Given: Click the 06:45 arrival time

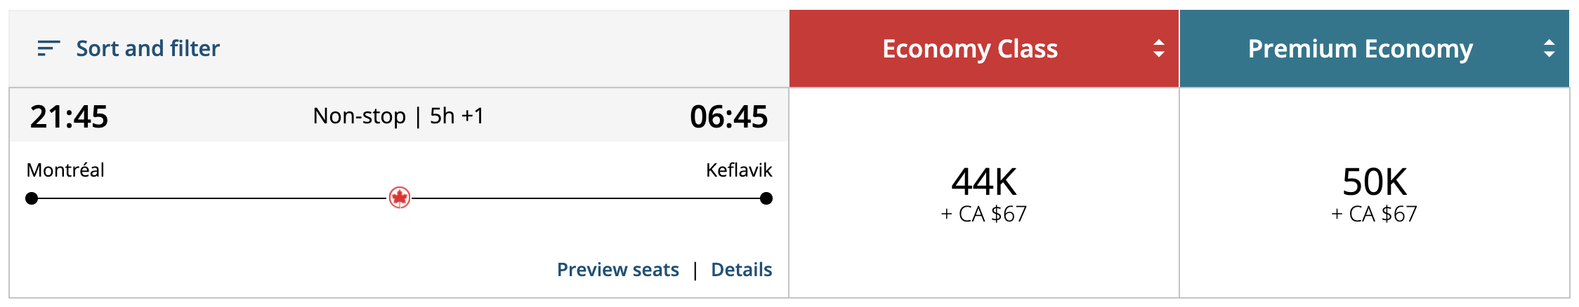Looking at the screenshot, I should point(728,116).
